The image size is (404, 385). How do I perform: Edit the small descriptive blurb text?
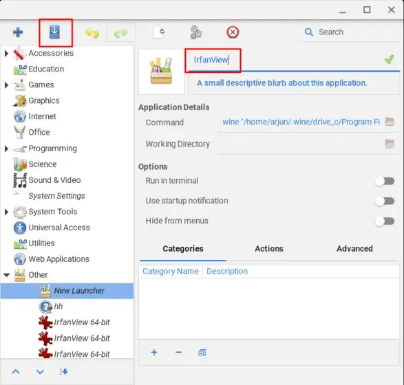point(294,83)
